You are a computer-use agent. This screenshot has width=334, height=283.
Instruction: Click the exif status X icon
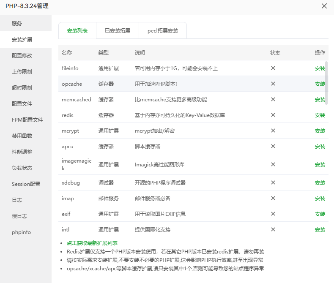coord(273,214)
